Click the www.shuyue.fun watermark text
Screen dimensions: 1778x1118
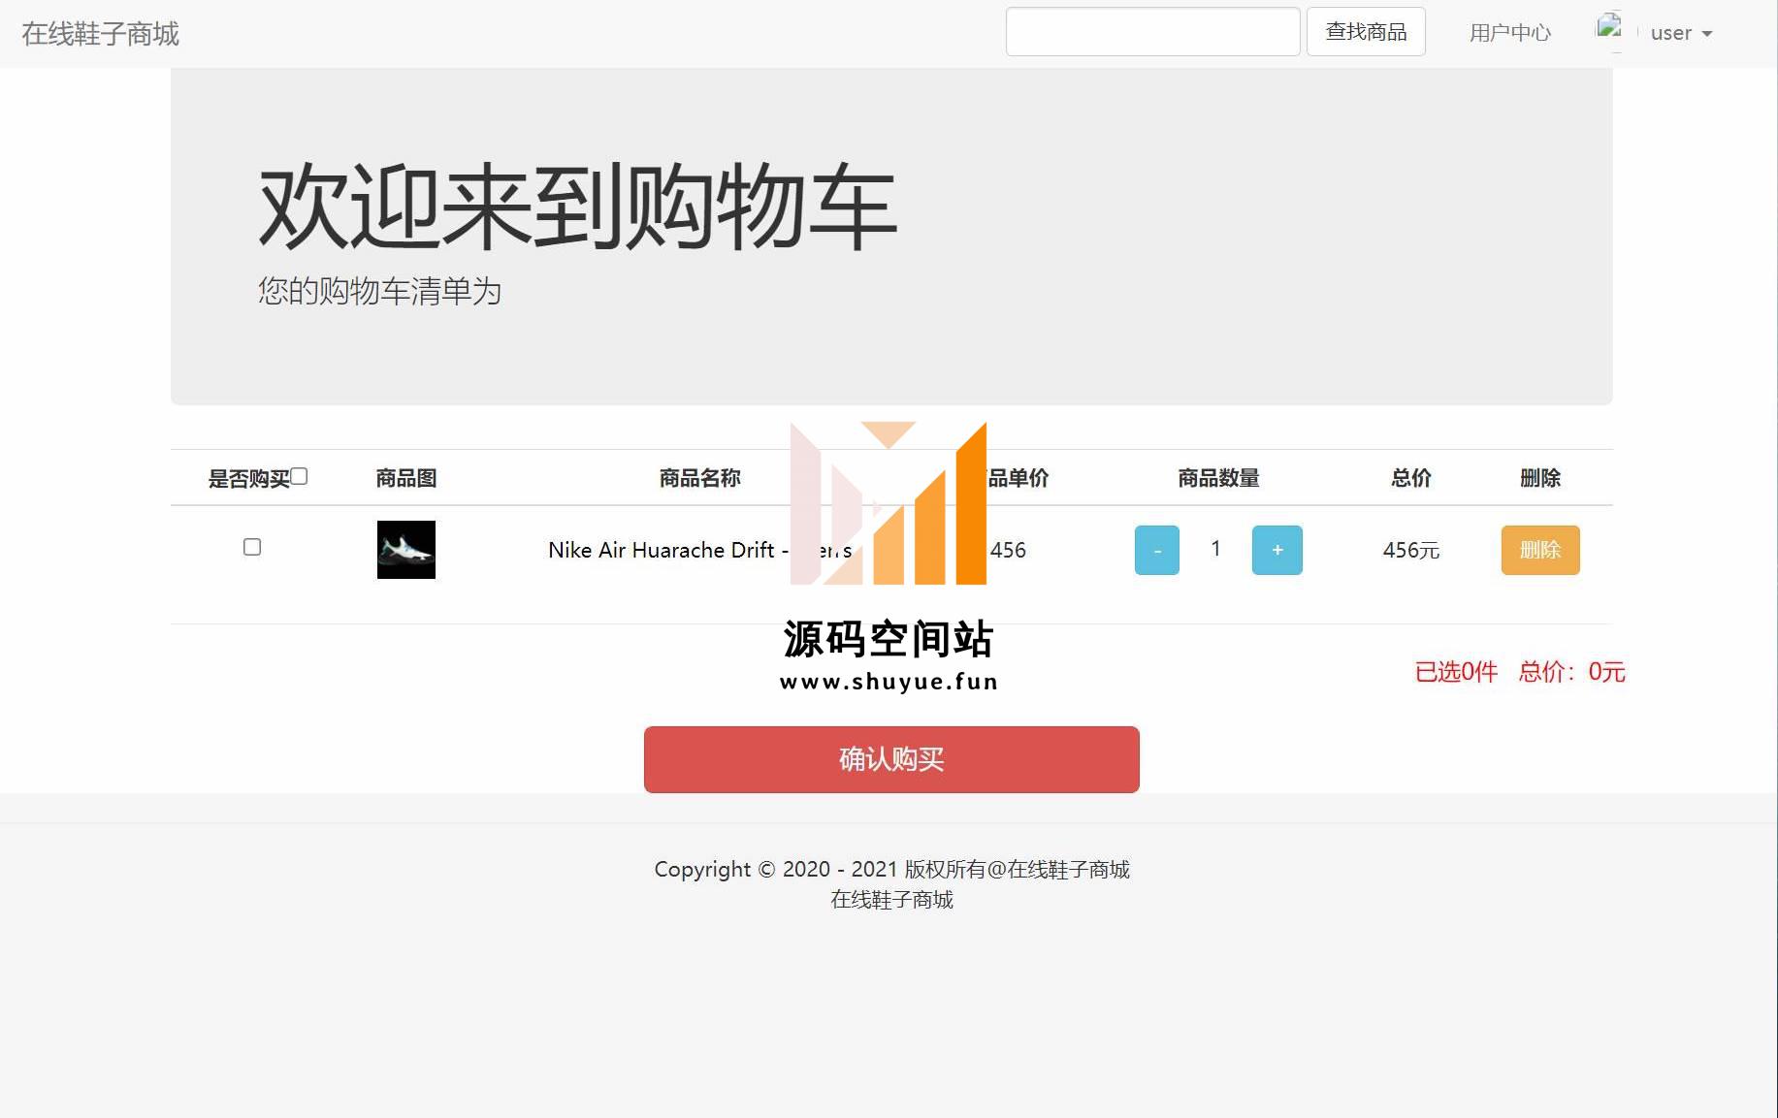pyautogui.click(x=889, y=682)
